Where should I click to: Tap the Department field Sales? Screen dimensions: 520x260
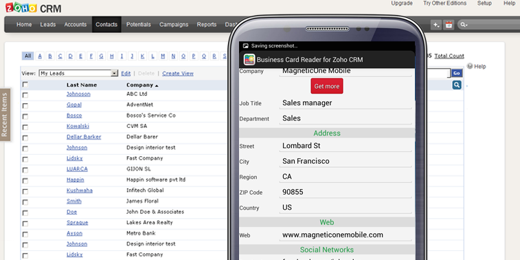346,118
